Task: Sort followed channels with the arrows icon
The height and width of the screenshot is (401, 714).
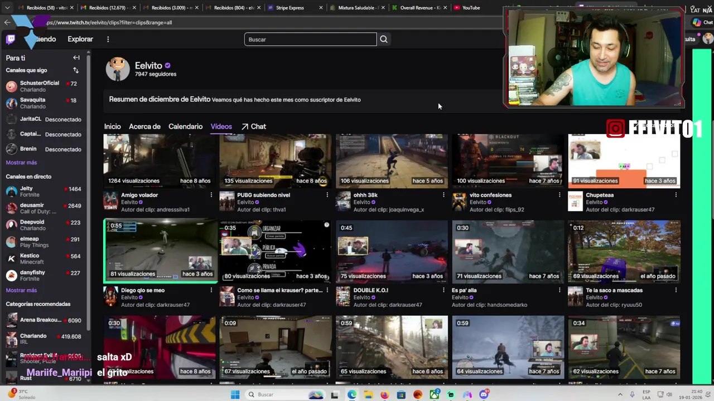Action: (76, 70)
